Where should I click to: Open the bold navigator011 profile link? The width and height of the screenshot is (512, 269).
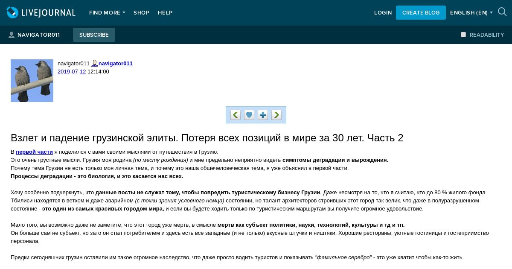click(x=116, y=63)
